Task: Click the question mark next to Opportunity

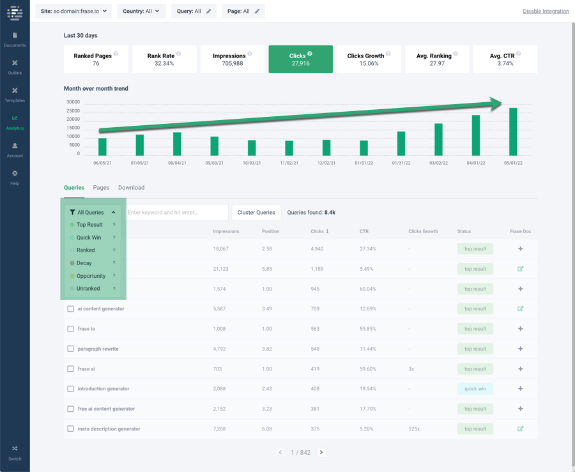Action: click(114, 276)
